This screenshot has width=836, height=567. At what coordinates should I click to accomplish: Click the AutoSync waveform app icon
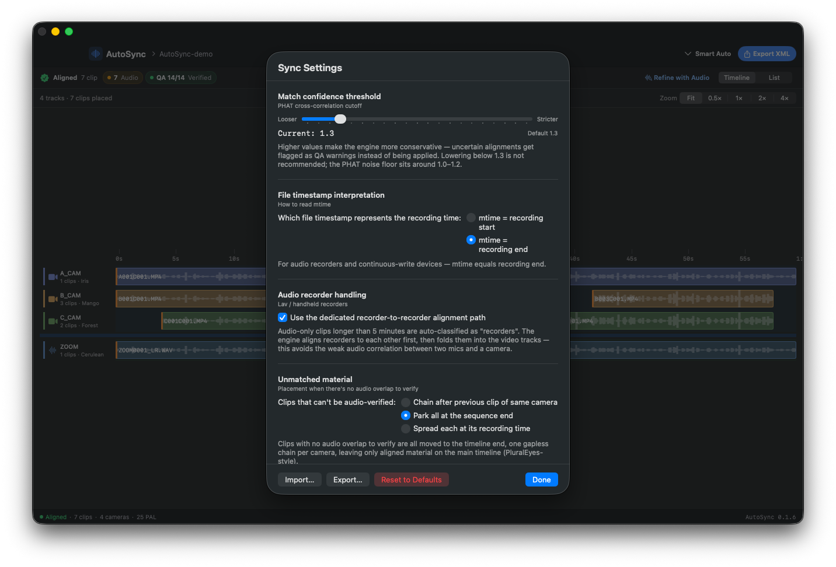(96, 54)
